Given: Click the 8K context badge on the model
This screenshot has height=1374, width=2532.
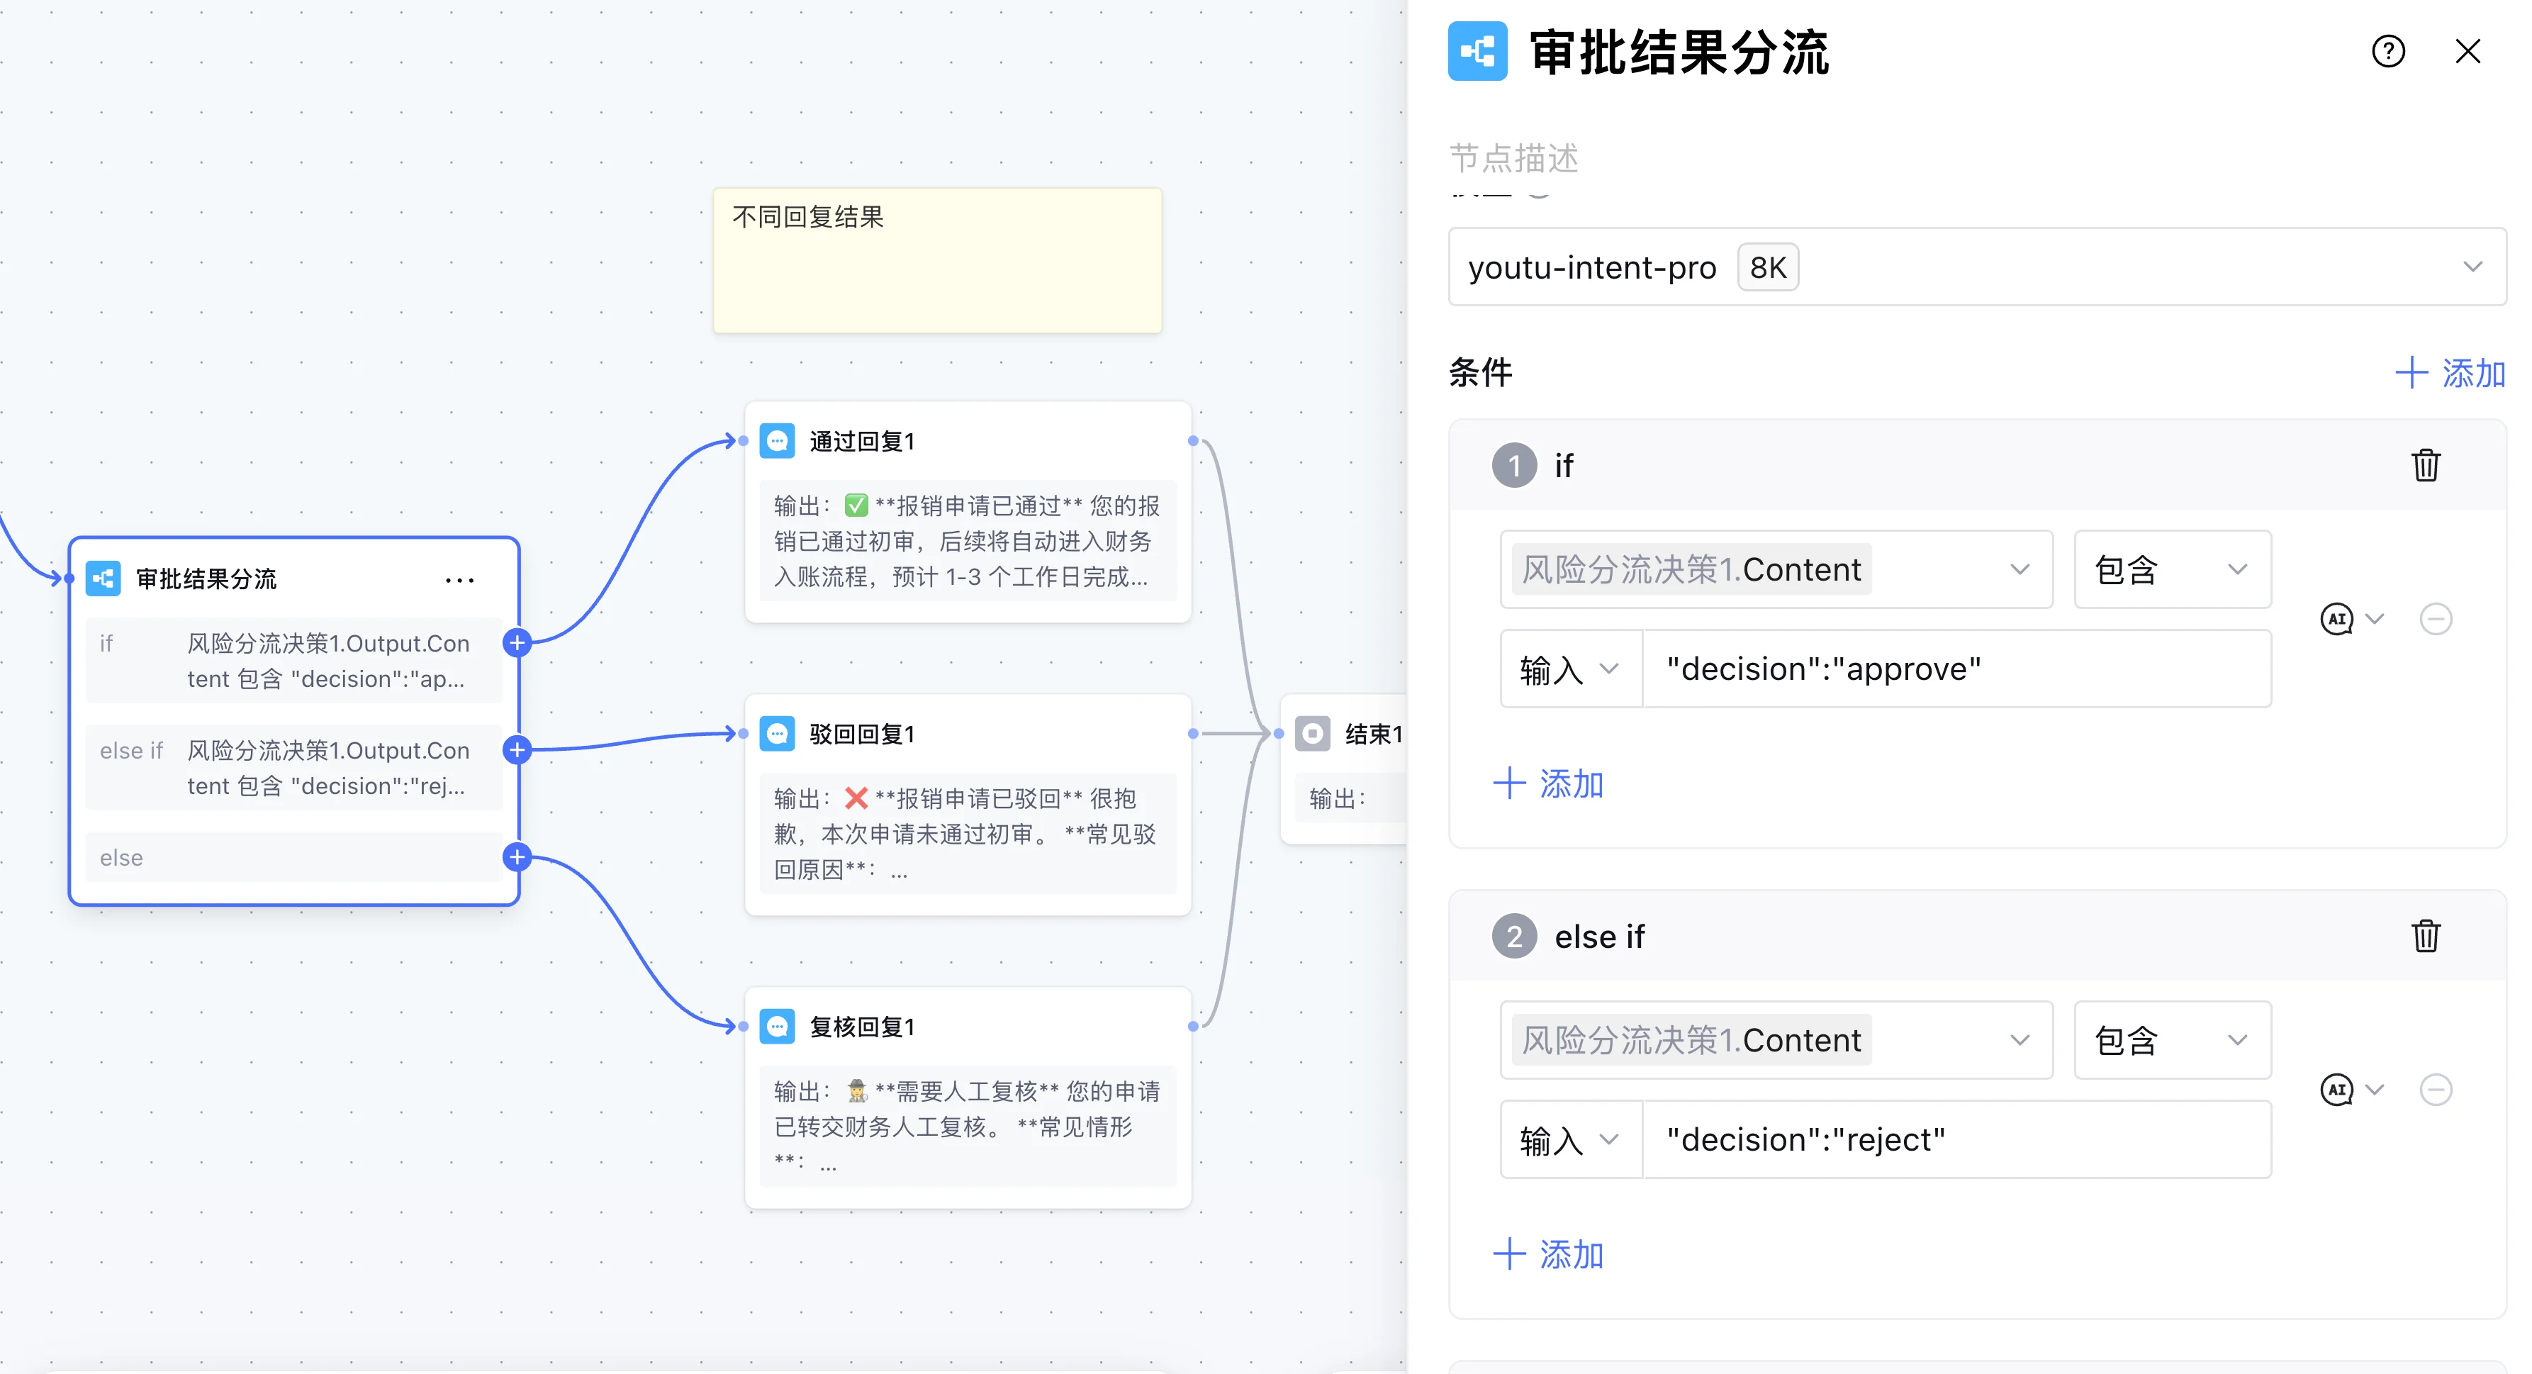Looking at the screenshot, I should 1767,267.
